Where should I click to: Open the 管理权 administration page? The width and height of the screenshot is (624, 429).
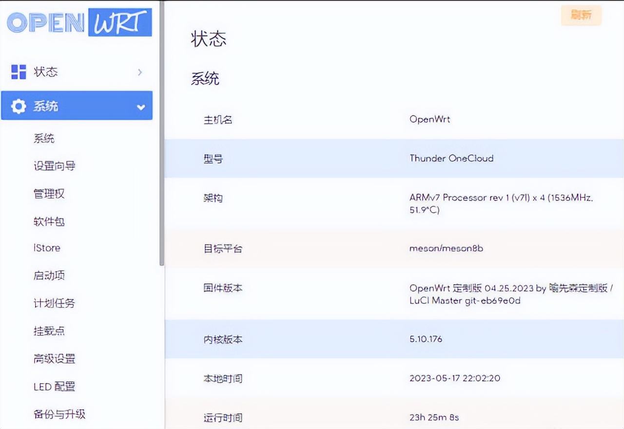pyautogui.click(x=49, y=194)
